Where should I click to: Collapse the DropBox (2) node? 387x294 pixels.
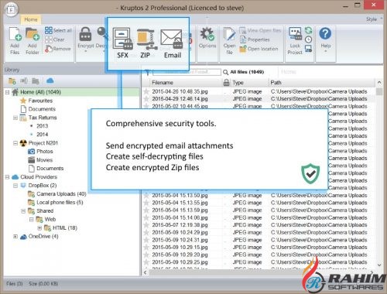[x=15, y=186]
